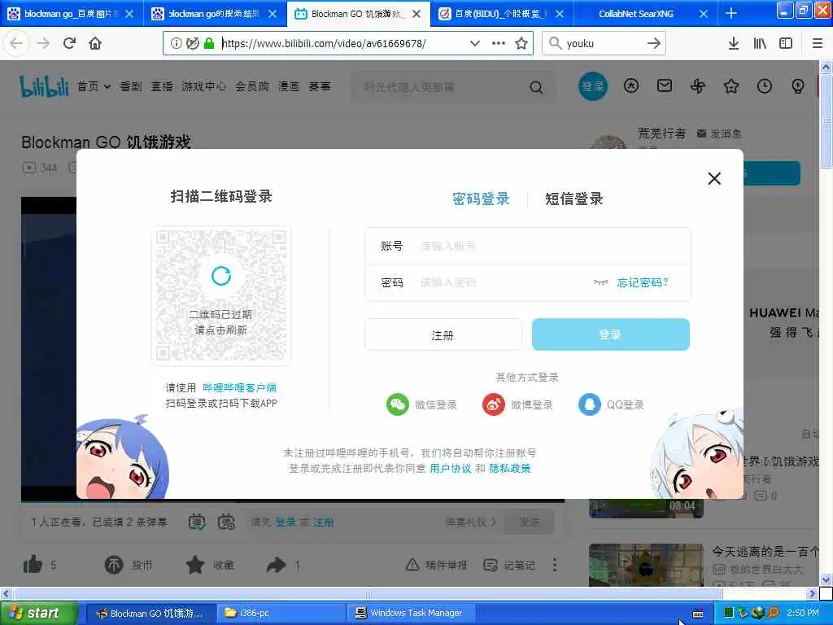Open the video thumbnail showing 08:04

point(646,508)
